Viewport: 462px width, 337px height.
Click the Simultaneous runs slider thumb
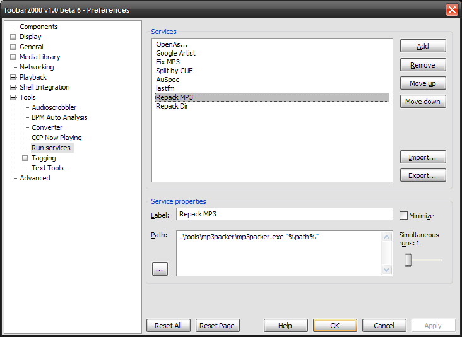click(x=408, y=260)
